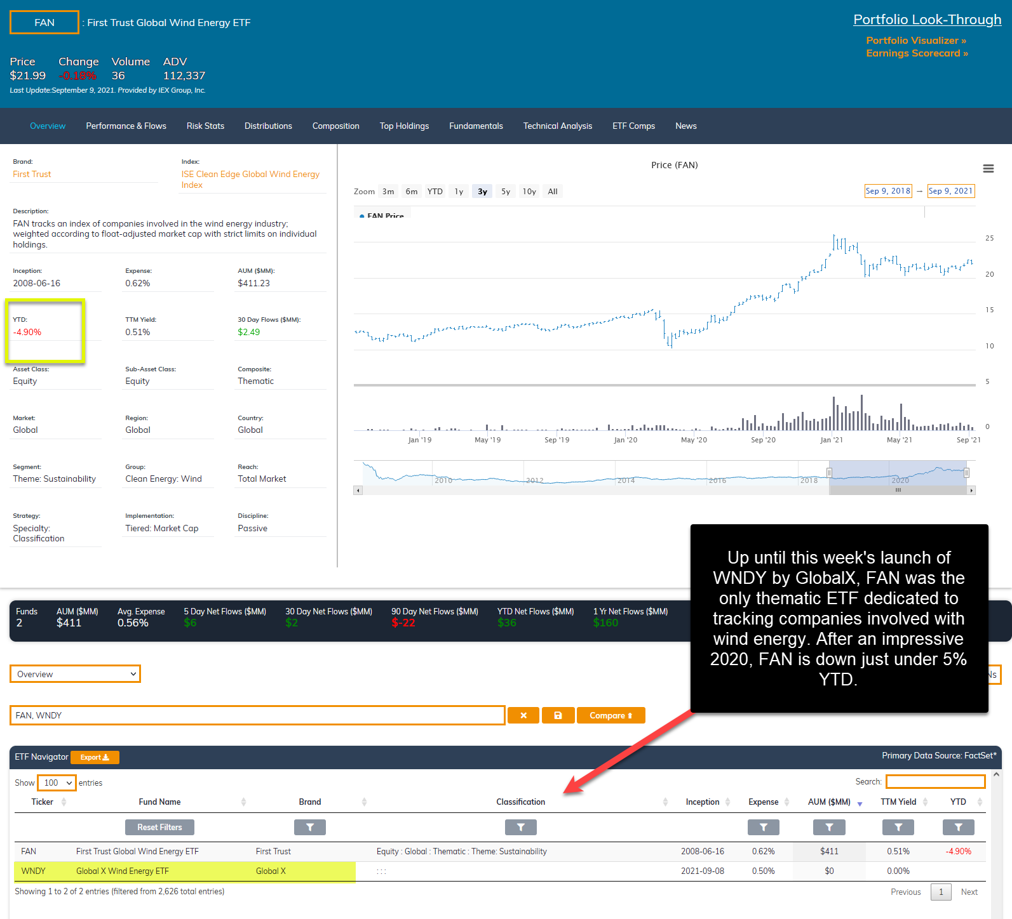Grab the navigator left range handle
Viewport: 1012px width, 919px height.
pos(829,472)
